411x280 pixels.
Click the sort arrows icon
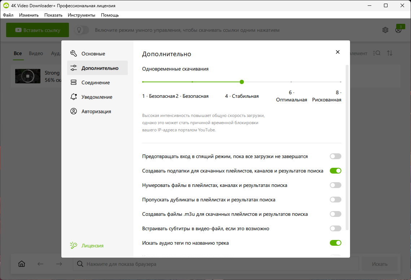tap(390, 53)
